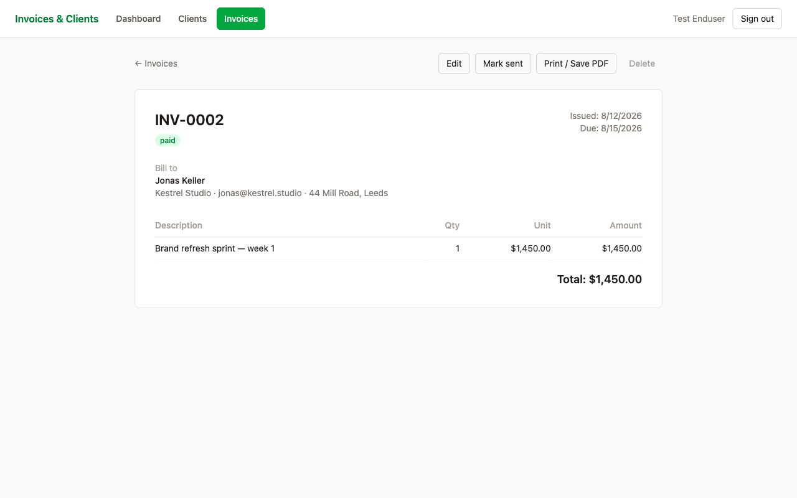The height and width of the screenshot is (498, 797).
Task: Click the back arrow to Invoices
Action: [156, 63]
